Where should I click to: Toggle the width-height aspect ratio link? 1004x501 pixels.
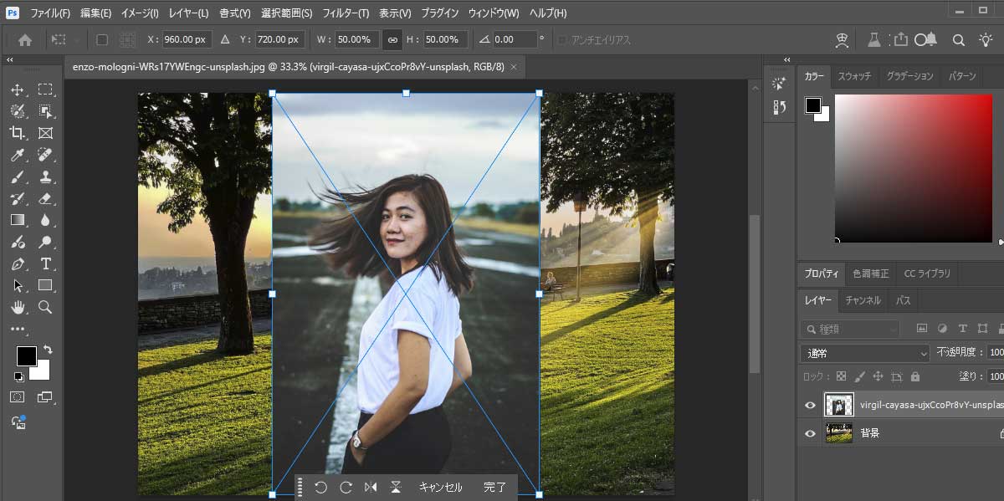point(392,39)
